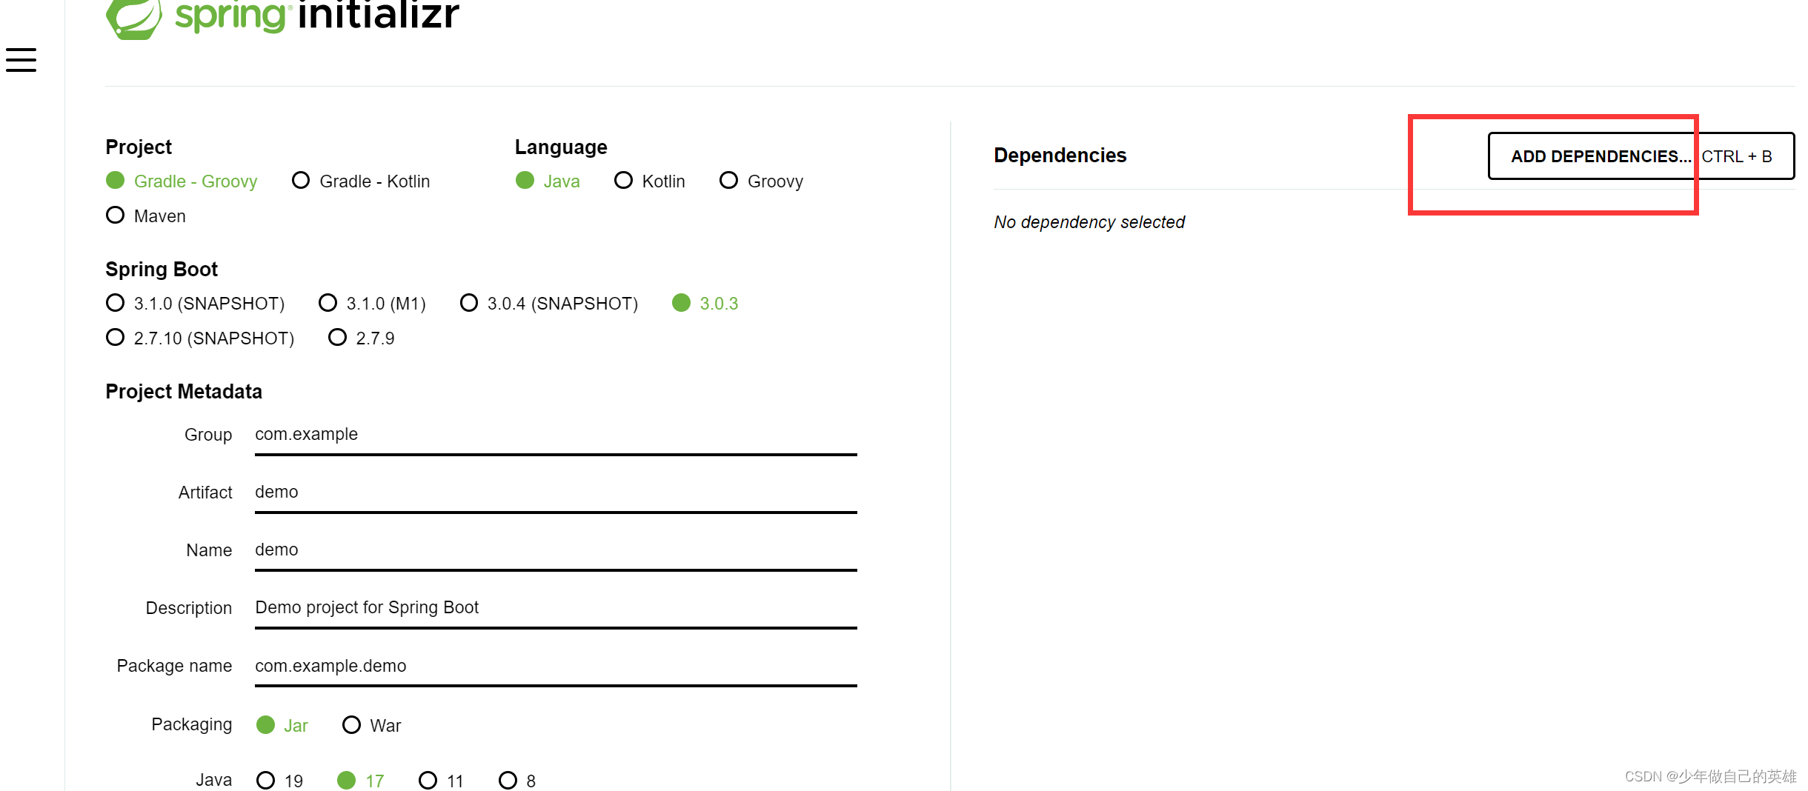The image size is (1808, 791).
Task: Click the Language section heading
Action: click(561, 147)
